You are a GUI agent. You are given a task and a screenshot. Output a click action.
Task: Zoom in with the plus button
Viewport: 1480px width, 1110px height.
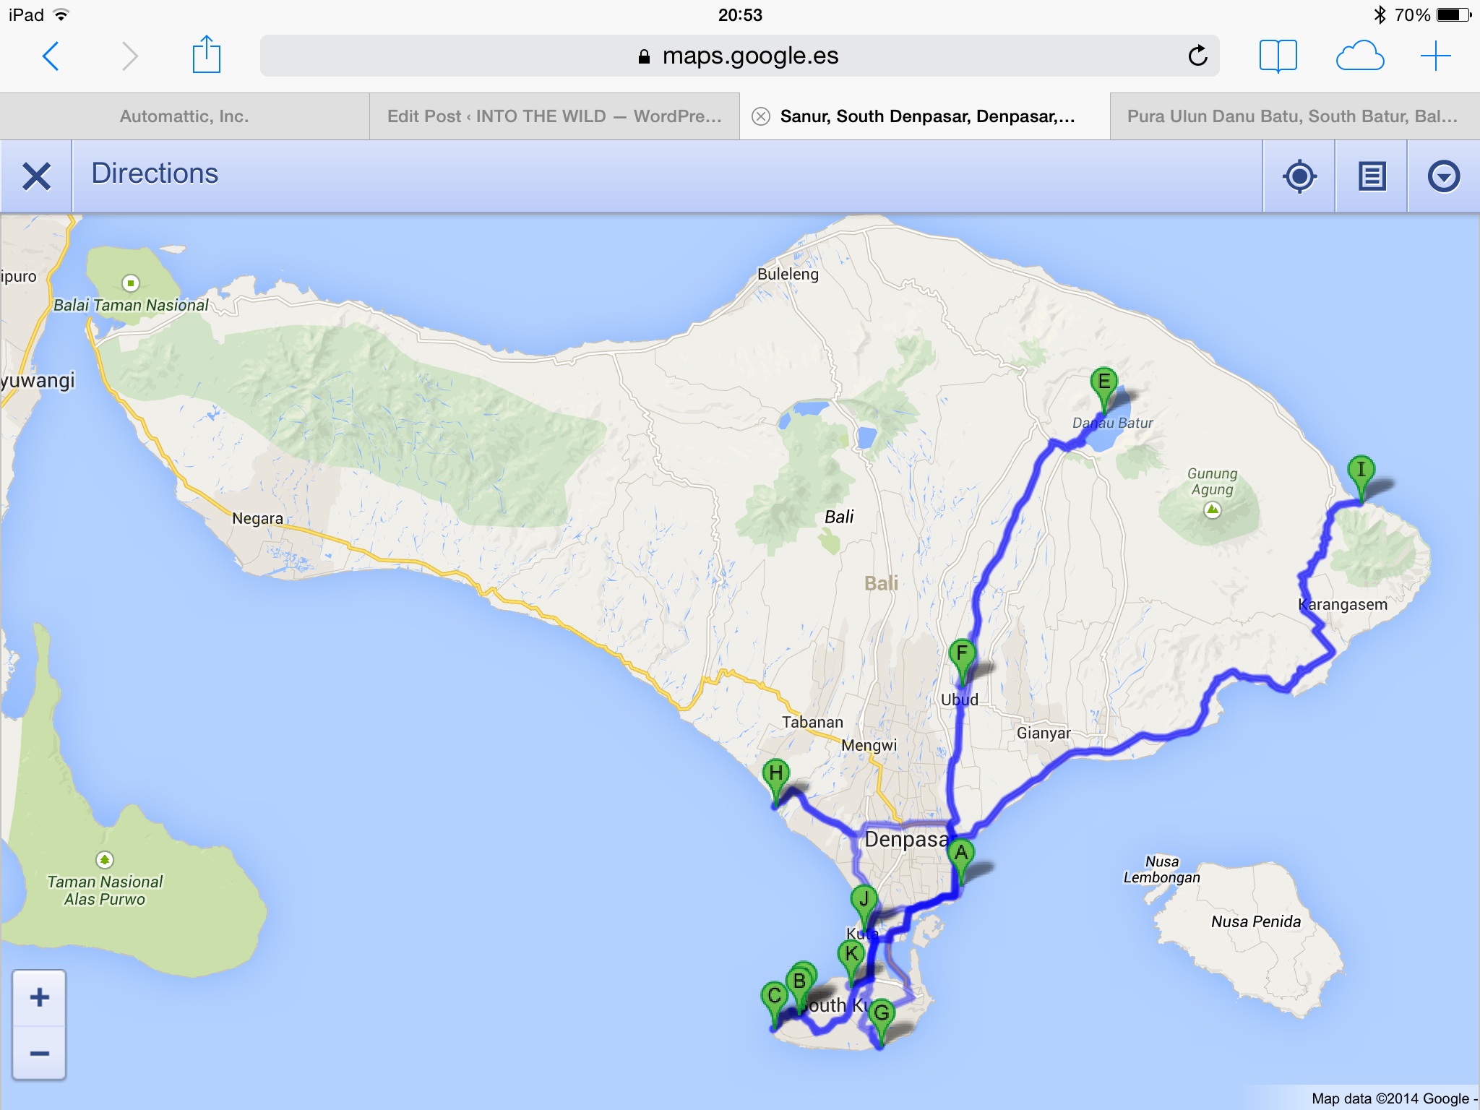[x=40, y=998]
